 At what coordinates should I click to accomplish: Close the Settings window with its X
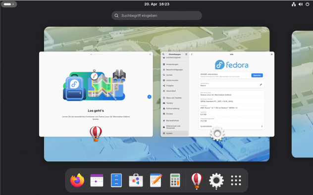pos(271,54)
